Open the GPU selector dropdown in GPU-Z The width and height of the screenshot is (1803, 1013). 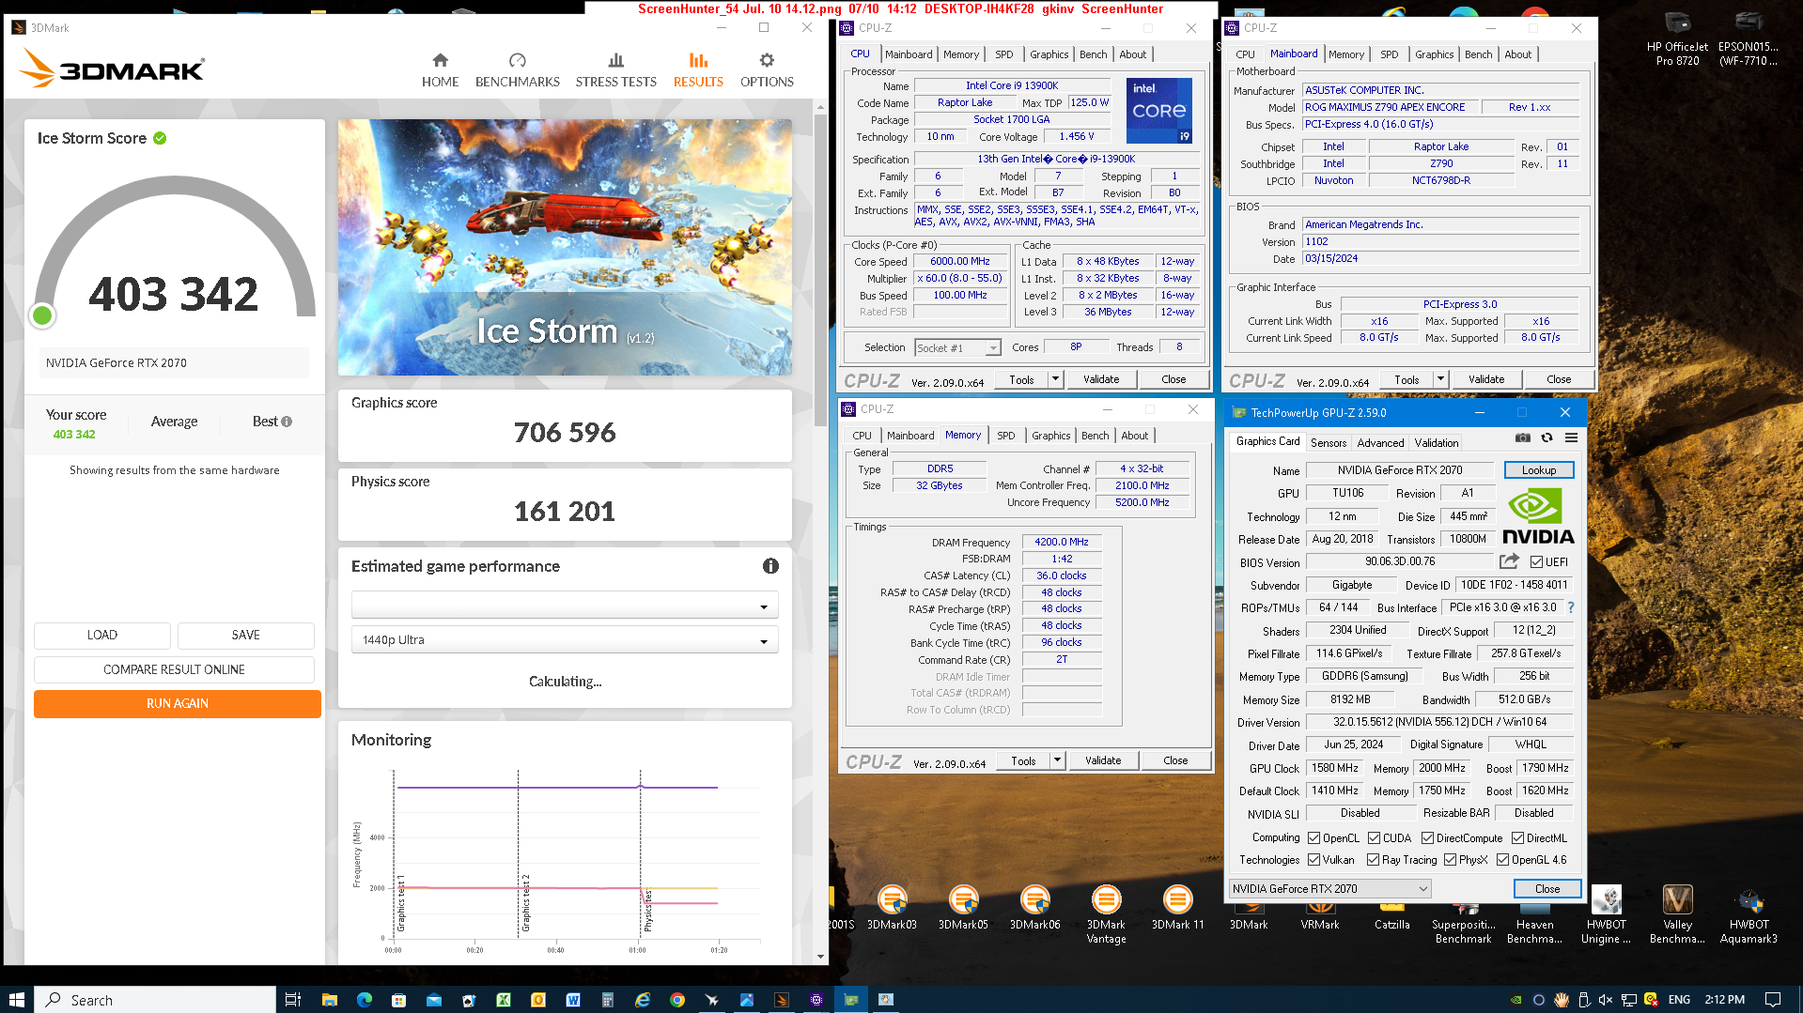click(1329, 888)
